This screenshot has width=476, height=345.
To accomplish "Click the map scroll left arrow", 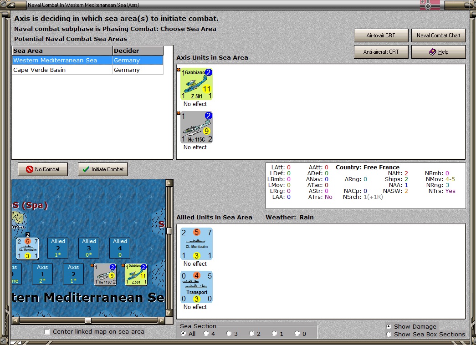I will 15,320.
